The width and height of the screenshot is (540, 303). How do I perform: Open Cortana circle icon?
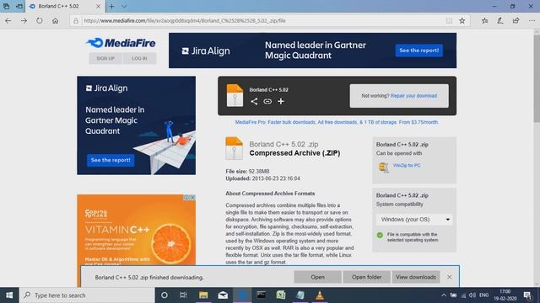click(165, 295)
